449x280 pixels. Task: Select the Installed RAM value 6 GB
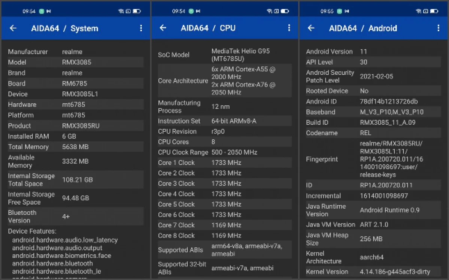tap(69, 136)
